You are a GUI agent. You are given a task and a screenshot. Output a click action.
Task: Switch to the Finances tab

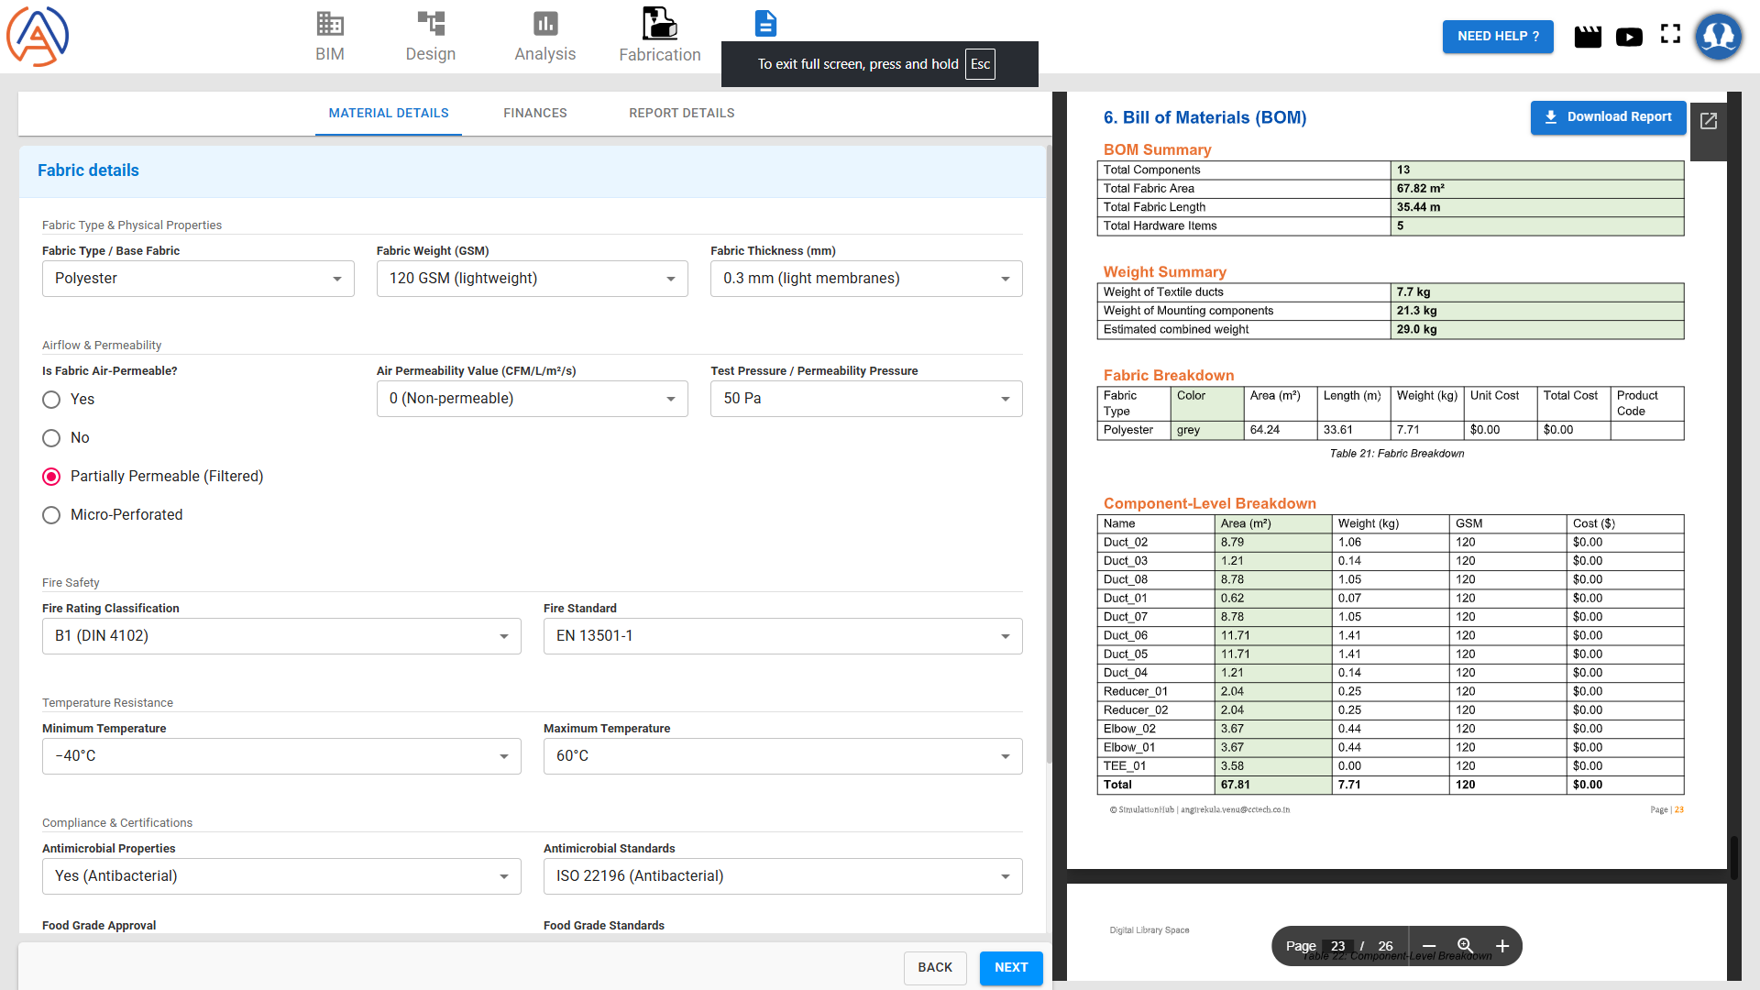(534, 114)
